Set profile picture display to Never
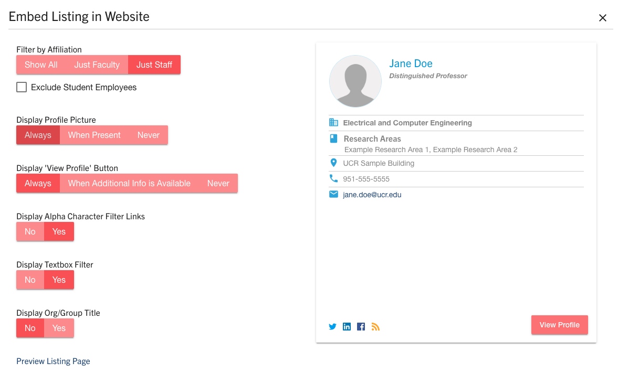Screen dimensions: 618x373 [148, 135]
